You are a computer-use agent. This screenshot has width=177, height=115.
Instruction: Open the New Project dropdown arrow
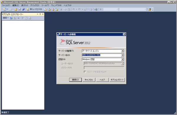pyautogui.click(x=7, y=9)
